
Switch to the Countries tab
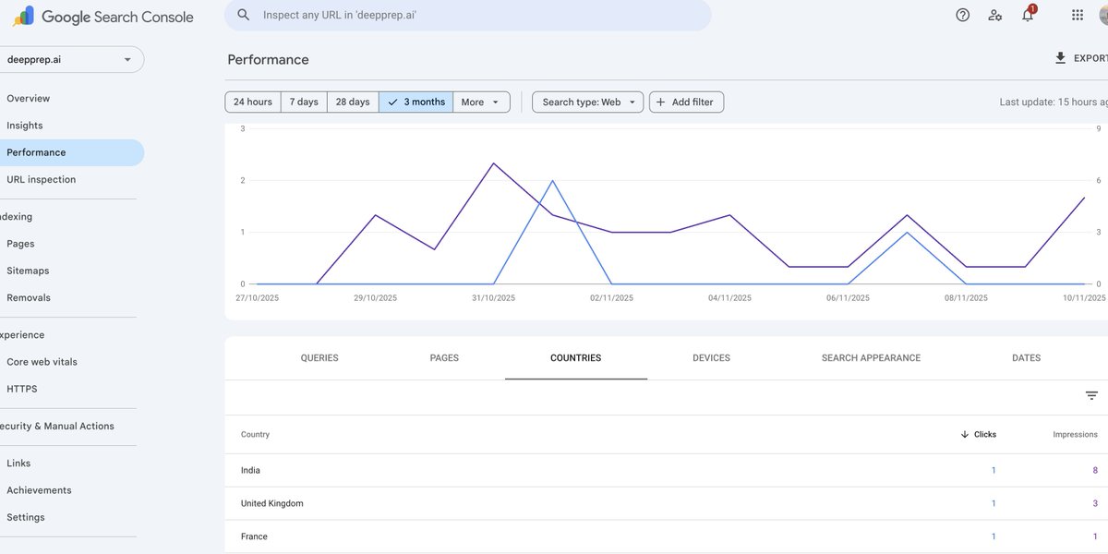coord(576,358)
